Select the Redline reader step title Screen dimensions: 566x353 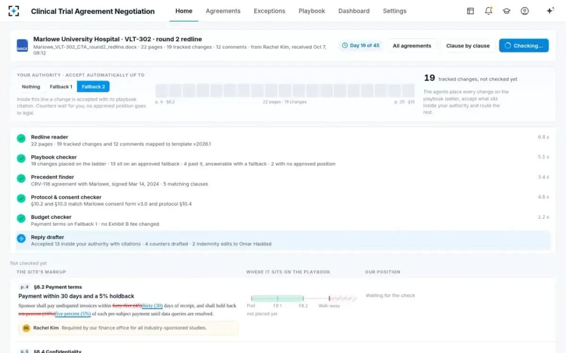[50, 137]
